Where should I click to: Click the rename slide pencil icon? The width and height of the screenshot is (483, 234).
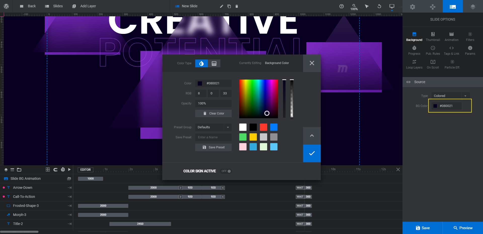point(221,6)
